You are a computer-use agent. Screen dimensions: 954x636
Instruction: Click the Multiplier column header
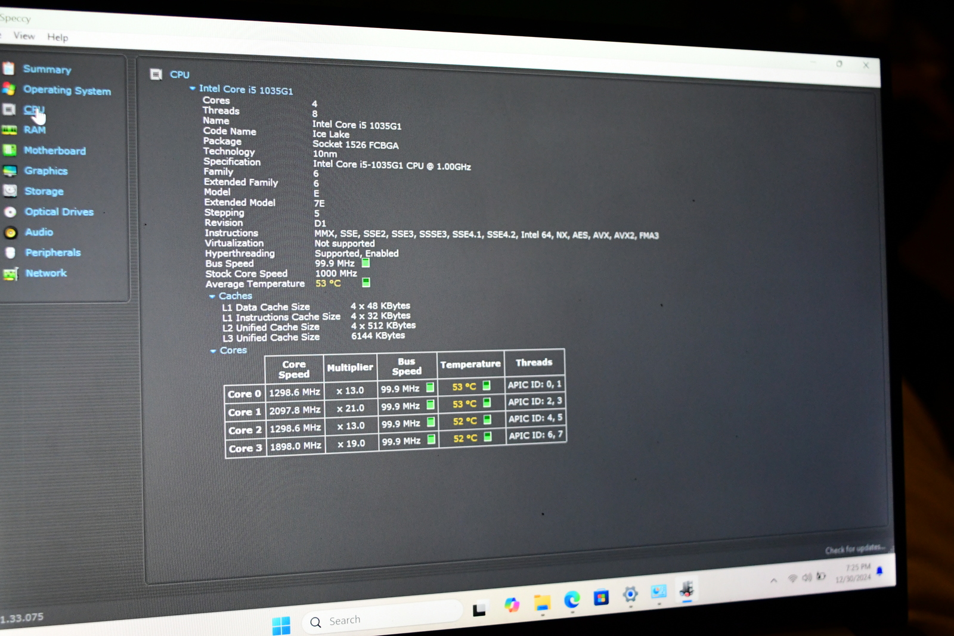(x=350, y=367)
